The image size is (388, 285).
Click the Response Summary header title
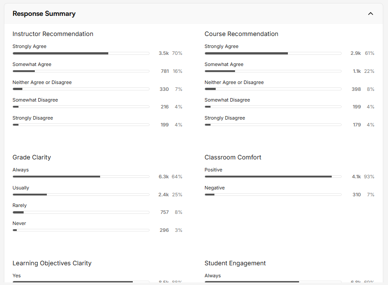44,14
